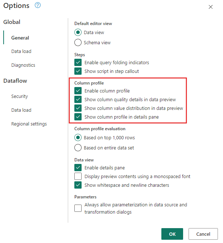Click the Parameters section label
The height and width of the screenshot is (243, 223).
85,197
